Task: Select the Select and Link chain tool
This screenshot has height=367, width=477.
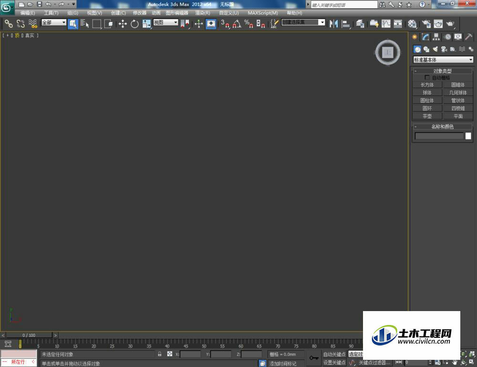Action: [9, 23]
